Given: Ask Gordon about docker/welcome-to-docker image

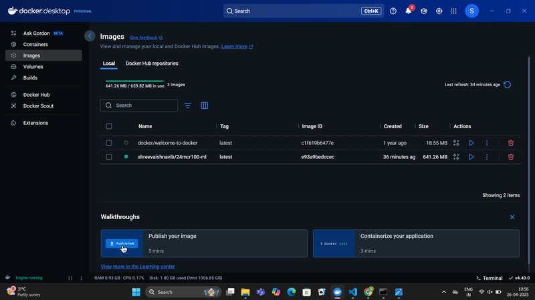Looking at the screenshot, I should click(x=456, y=143).
